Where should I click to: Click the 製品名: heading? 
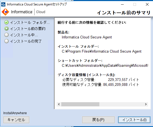63,32
